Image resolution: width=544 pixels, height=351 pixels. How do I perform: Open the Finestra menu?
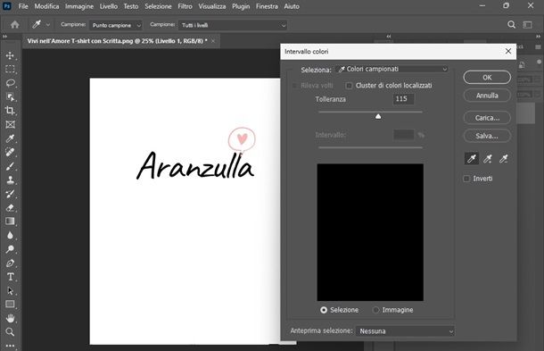(x=267, y=6)
